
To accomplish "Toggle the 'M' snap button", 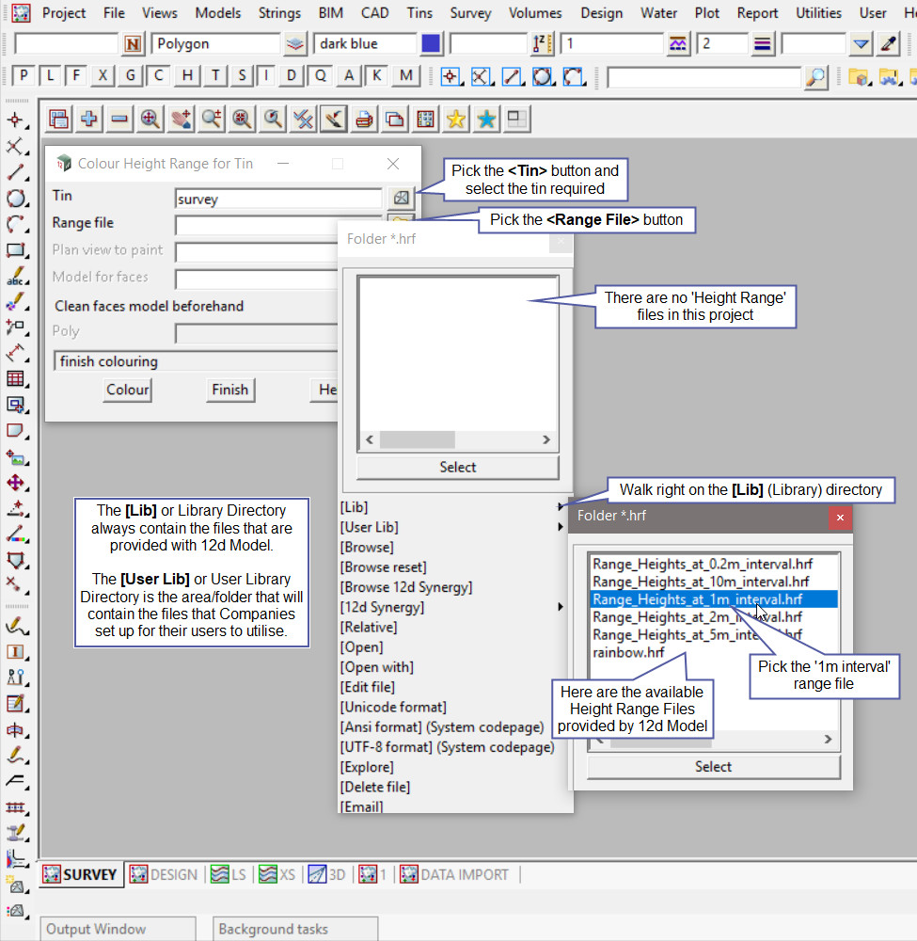I will [405, 76].
